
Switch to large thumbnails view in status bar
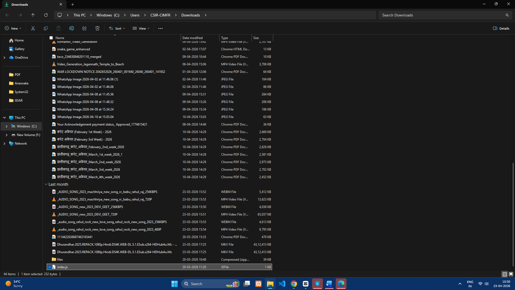(x=511, y=274)
